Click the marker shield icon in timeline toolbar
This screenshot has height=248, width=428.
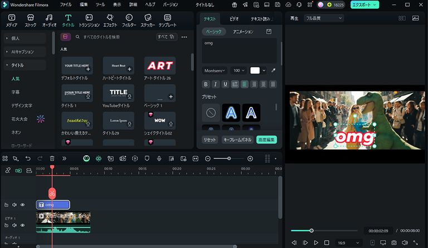click(x=147, y=158)
